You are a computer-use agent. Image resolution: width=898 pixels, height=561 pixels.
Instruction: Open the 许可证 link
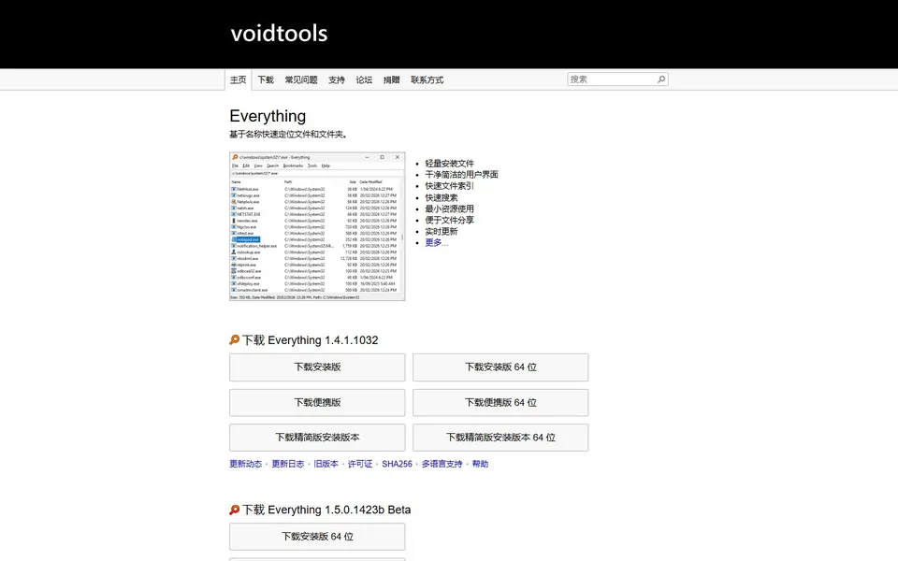tap(360, 464)
